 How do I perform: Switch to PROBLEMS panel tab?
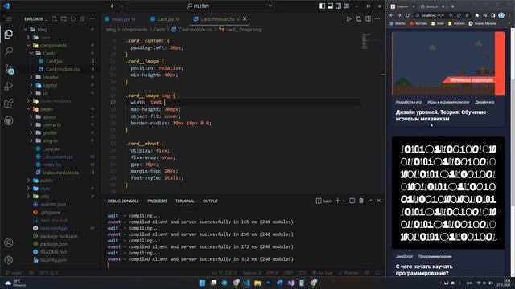(158, 201)
